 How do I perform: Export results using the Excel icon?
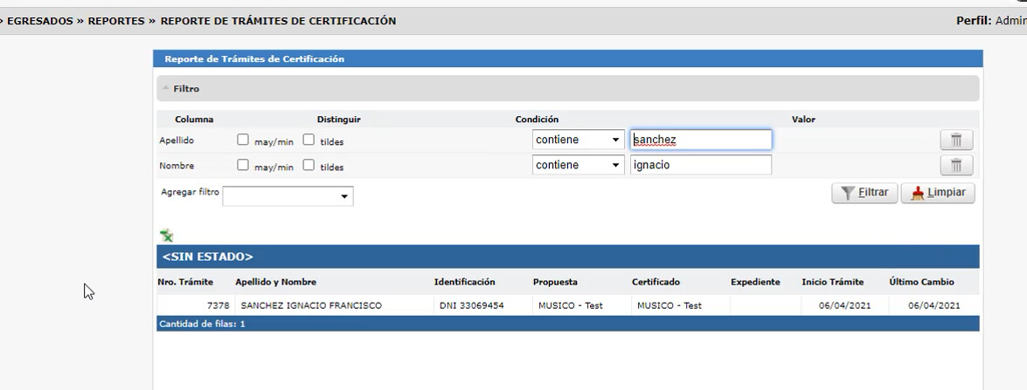[x=166, y=235]
